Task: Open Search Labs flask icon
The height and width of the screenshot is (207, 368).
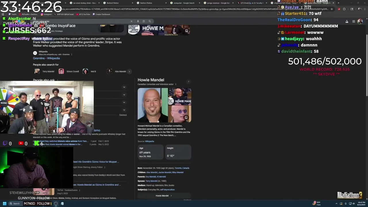Action: 347,22
